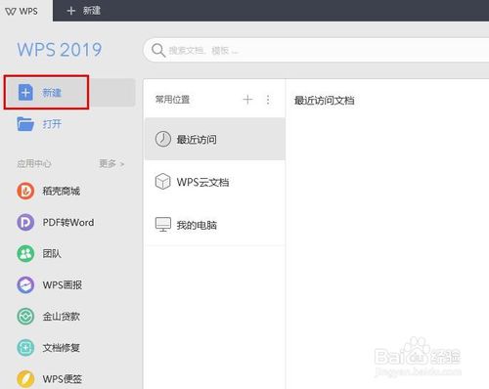
Task: Select WPS云文档 location
Action: tap(215, 182)
